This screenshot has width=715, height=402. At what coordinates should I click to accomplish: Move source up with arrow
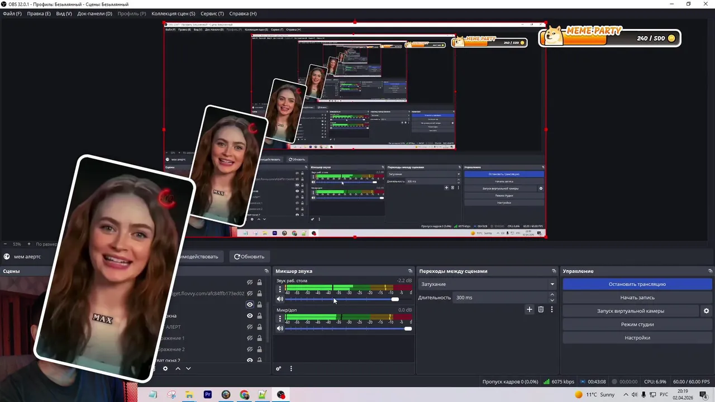pyautogui.click(x=178, y=368)
